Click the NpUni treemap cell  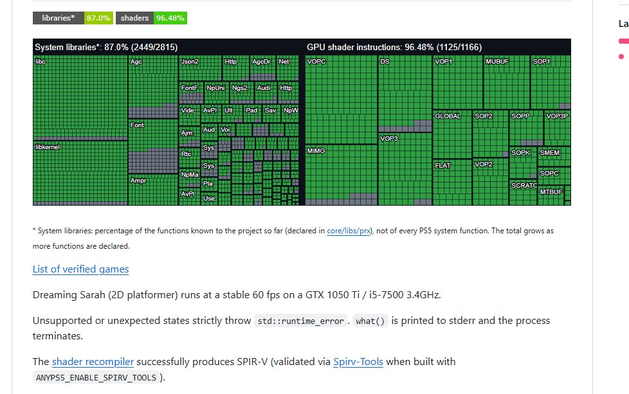click(217, 93)
